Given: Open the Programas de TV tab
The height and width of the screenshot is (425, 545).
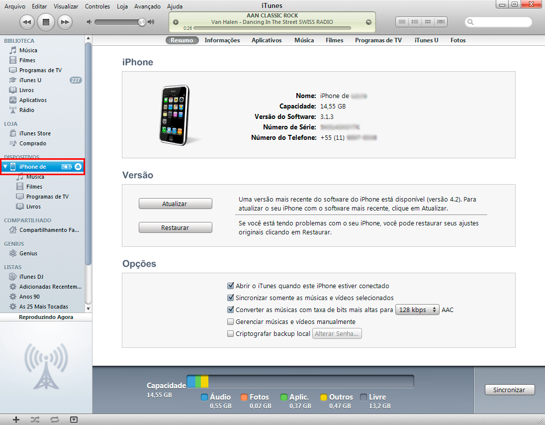Looking at the screenshot, I should [x=378, y=40].
